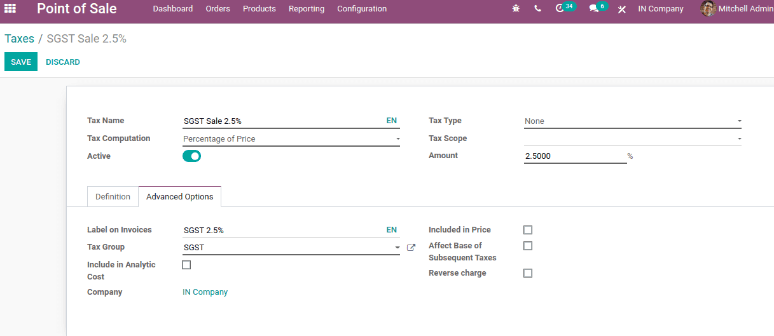
Task: Go back to Taxes breadcrumb
Action: [19, 39]
